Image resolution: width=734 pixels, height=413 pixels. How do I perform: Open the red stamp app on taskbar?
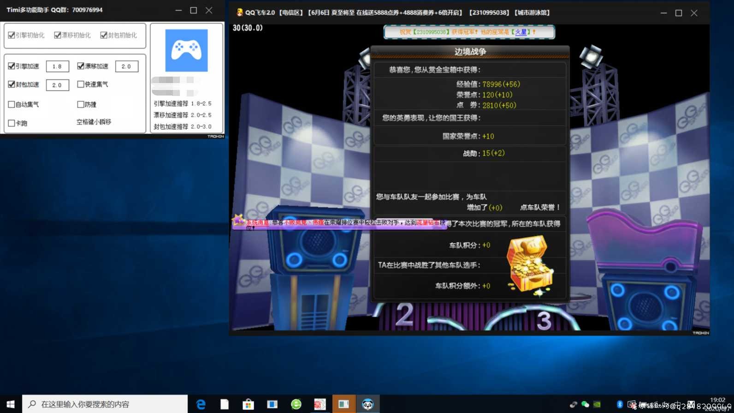tap(320, 404)
